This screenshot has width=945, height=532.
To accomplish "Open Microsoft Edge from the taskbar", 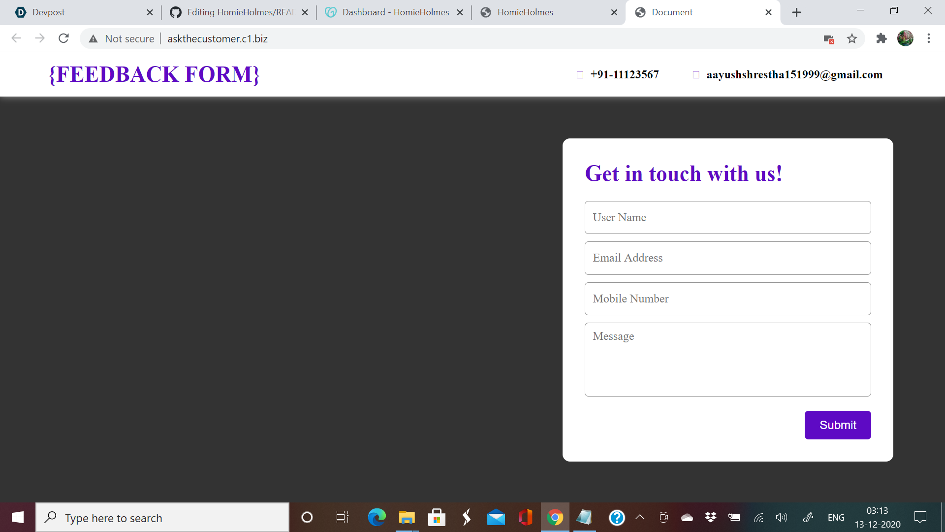I will coord(377,517).
